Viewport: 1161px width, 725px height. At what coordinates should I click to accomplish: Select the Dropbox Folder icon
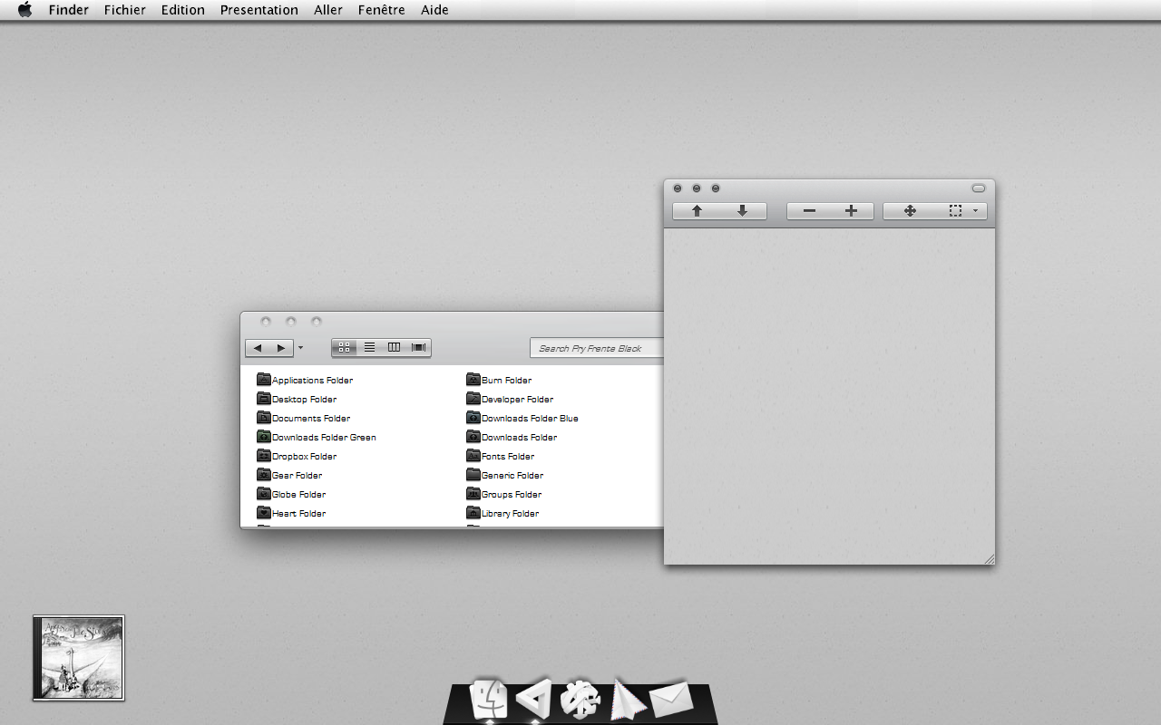pyautogui.click(x=264, y=456)
